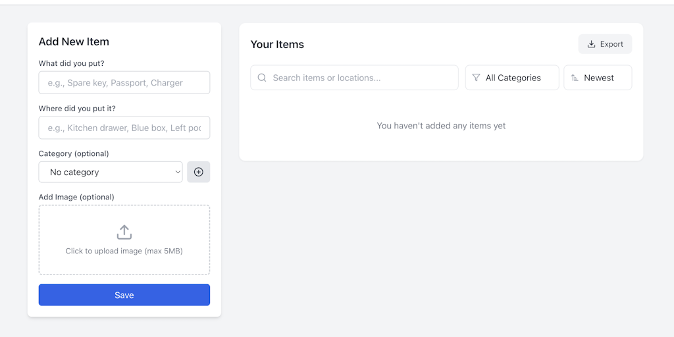Click the funnel filter icon
The width and height of the screenshot is (674, 337).
click(x=477, y=78)
